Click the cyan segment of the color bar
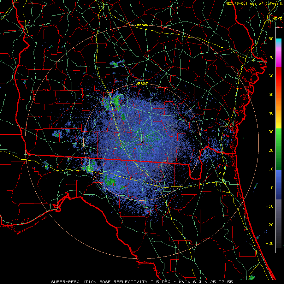The image size is (284, 284). (x=279, y=42)
